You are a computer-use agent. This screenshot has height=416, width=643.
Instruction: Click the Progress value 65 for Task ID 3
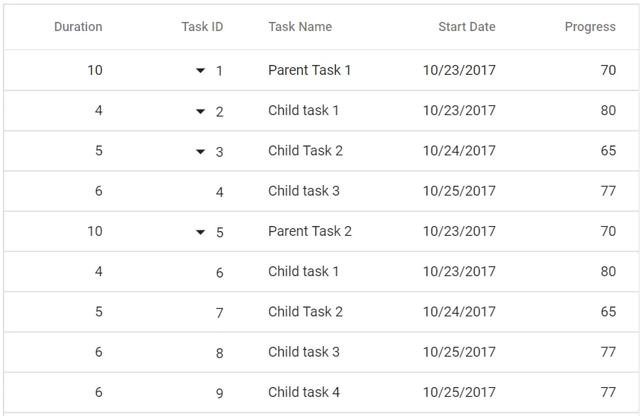pos(609,150)
